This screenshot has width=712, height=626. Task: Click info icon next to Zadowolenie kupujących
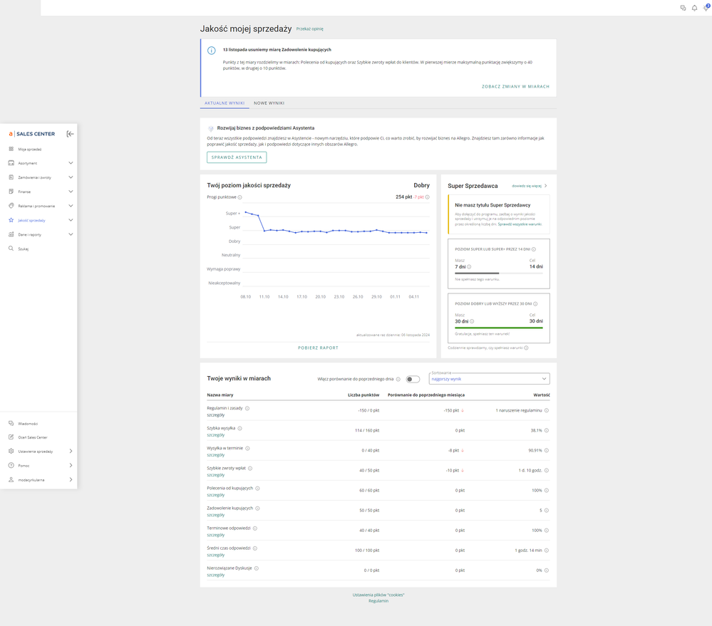[x=257, y=508]
